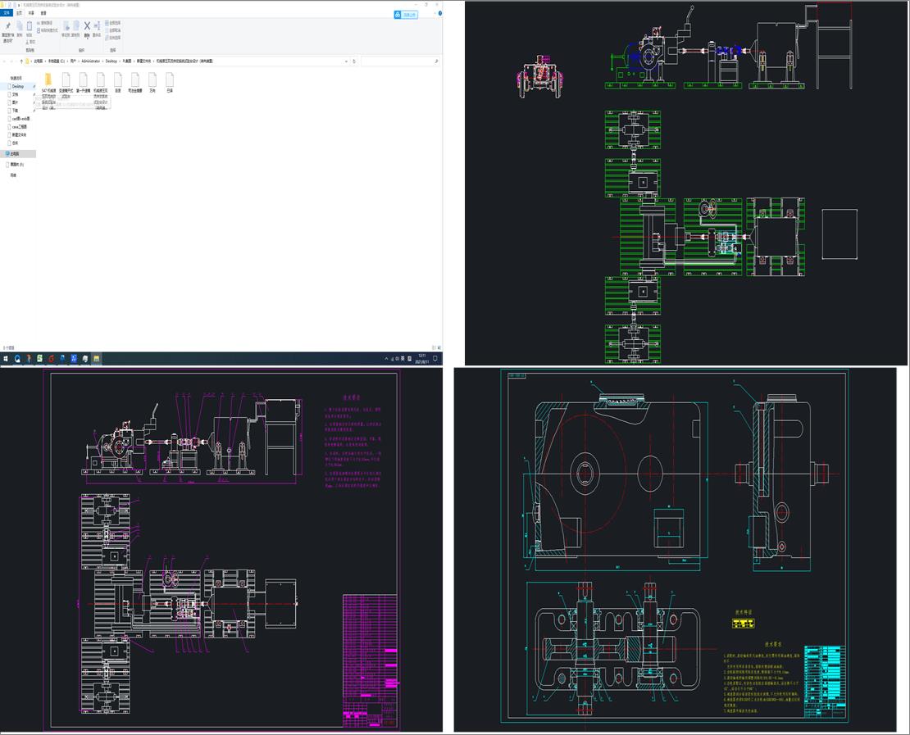
Task: Switch to the Home ribbon tab in Explorer
Action: point(19,13)
